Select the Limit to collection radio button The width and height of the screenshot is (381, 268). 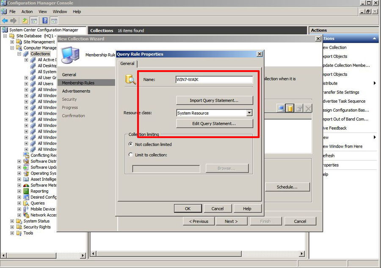click(131, 154)
